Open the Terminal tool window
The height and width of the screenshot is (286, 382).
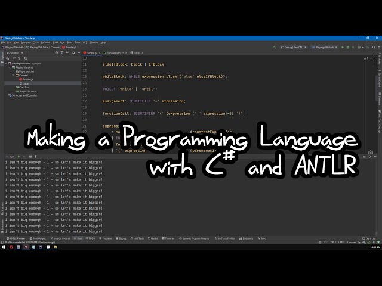click(168, 238)
